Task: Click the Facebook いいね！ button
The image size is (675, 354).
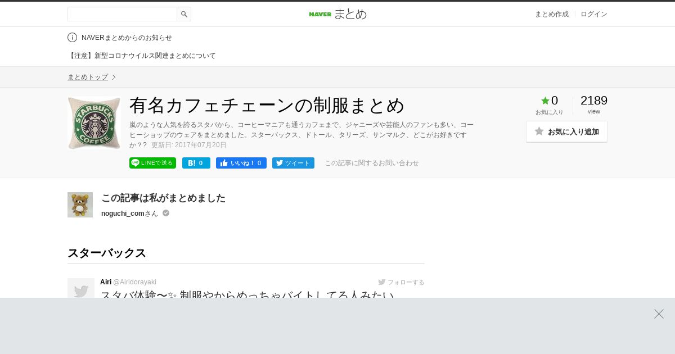Action: click(241, 163)
